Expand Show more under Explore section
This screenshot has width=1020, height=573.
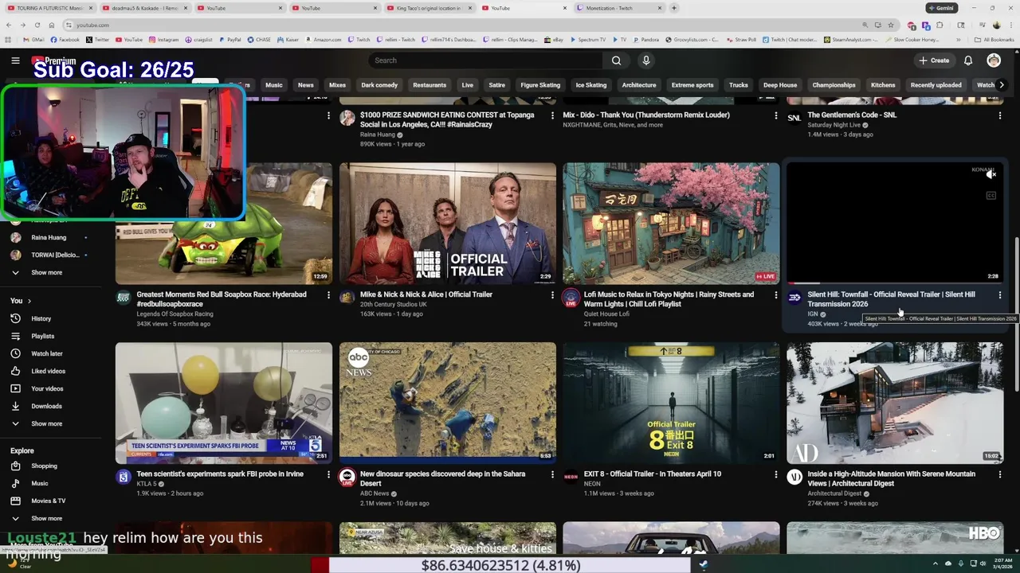(51, 518)
